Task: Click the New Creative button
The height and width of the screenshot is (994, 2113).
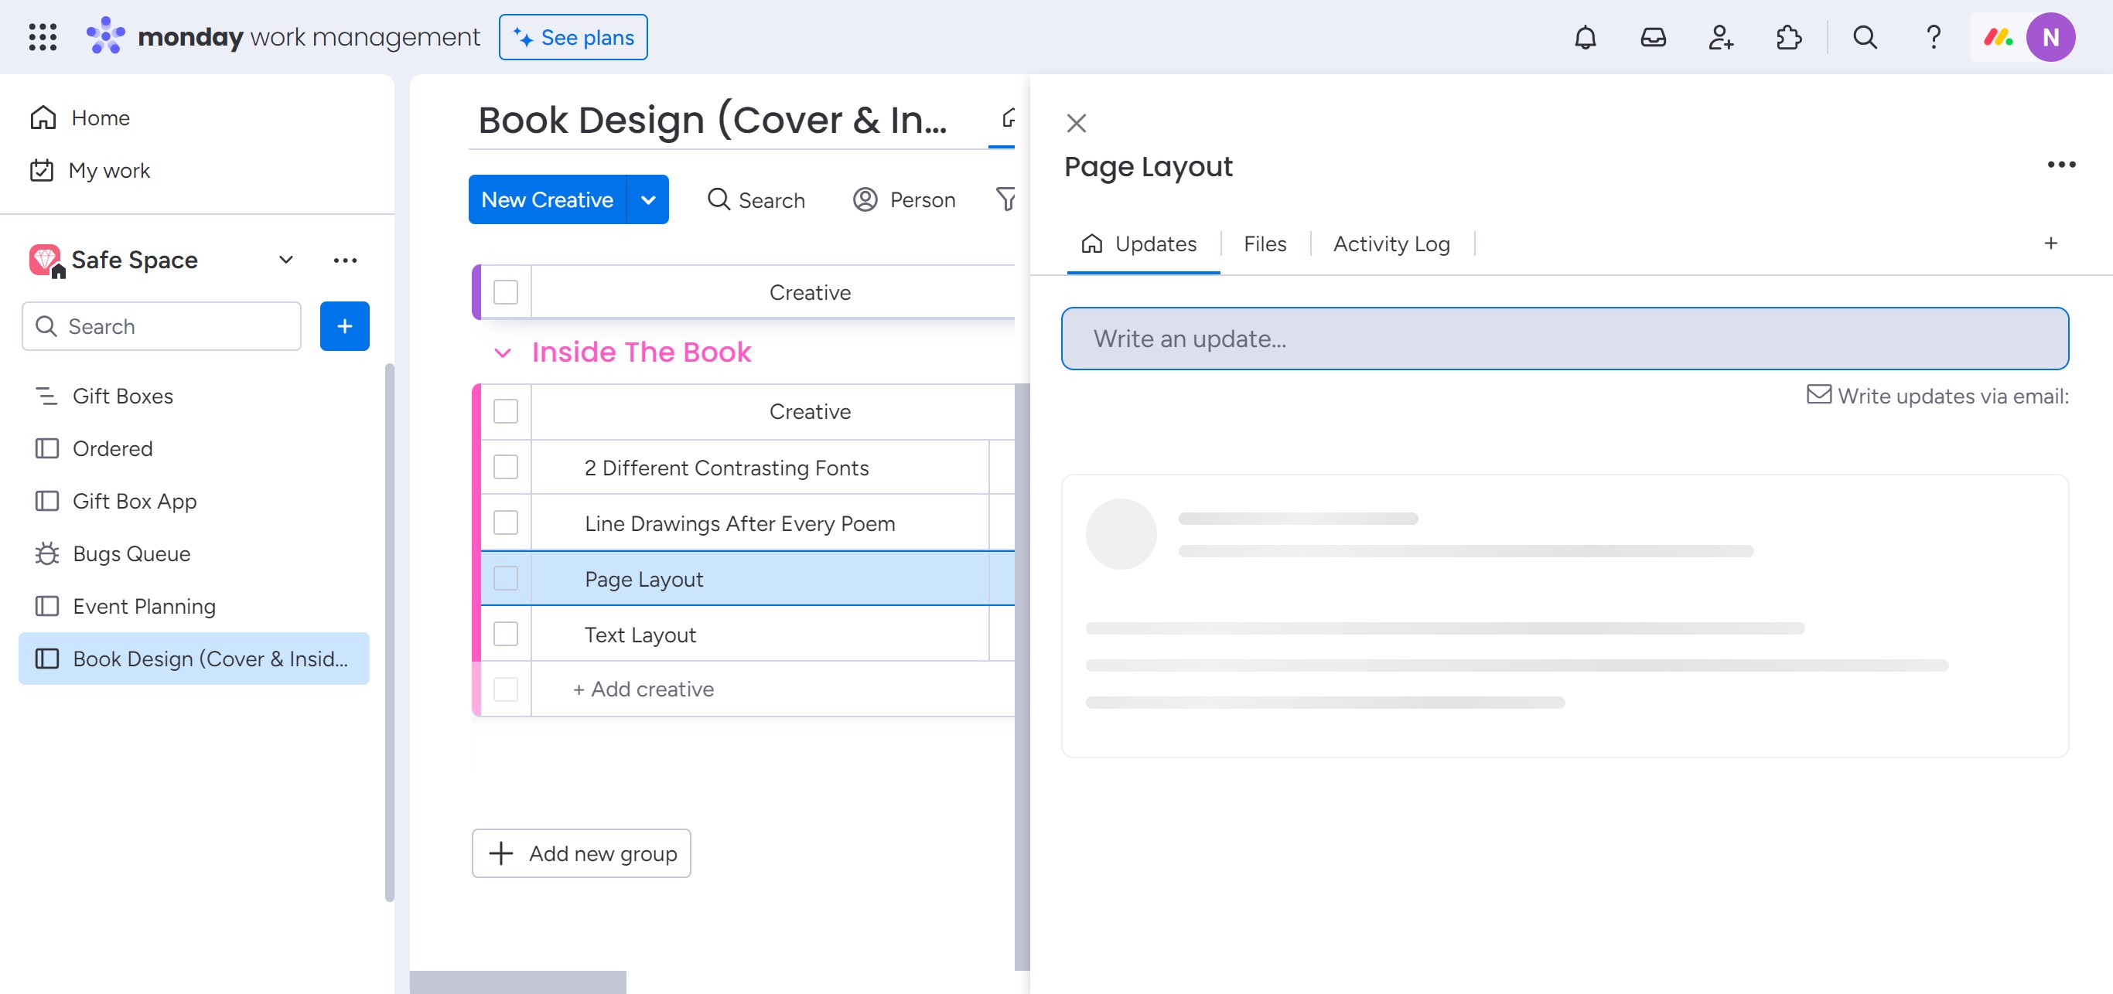Action: [547, 199]
